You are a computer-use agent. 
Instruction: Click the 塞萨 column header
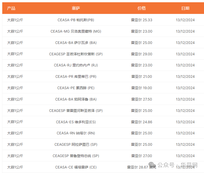point(76,8)
